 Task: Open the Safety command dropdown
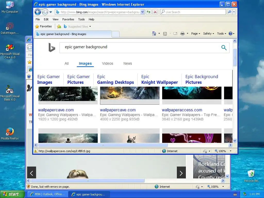pyautogui.click(x=208, y=34)
